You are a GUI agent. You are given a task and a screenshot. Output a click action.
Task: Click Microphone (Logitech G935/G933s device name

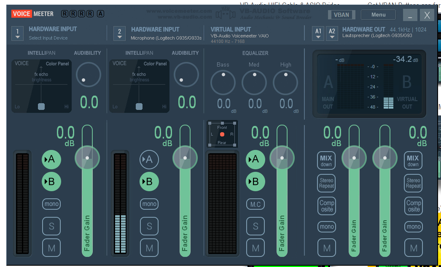coord(166,38)
